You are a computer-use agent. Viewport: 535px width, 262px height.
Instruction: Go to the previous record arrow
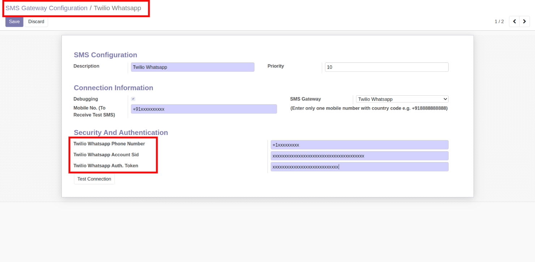click(x=514, y=22)
